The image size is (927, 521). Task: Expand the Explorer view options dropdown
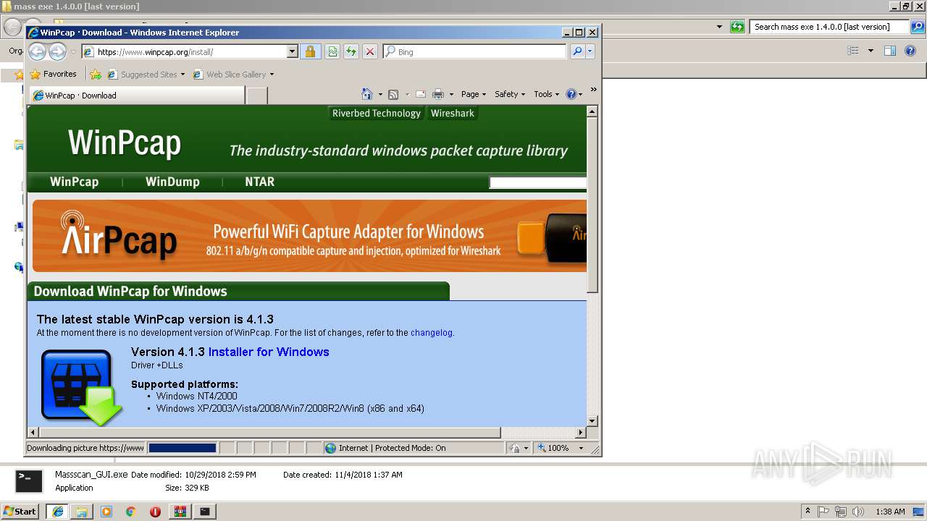pos(871,51)
